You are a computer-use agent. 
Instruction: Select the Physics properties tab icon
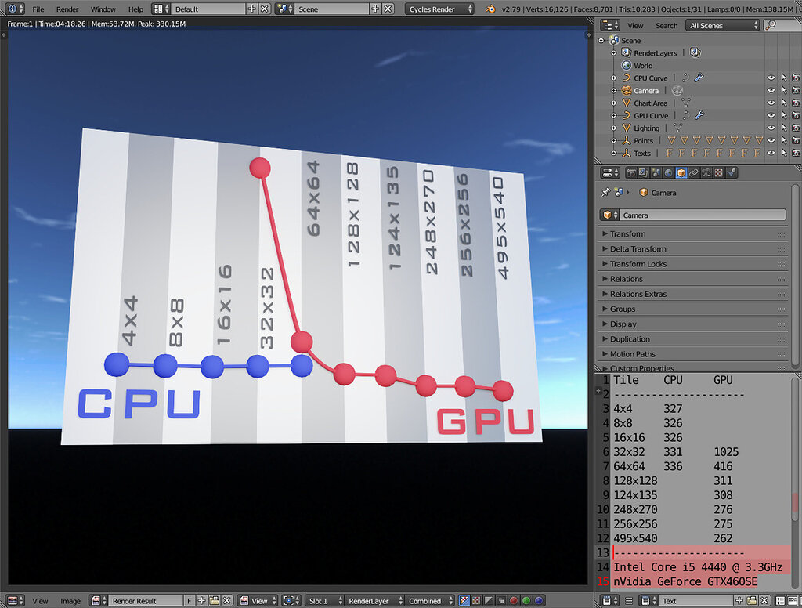(731, 173)
